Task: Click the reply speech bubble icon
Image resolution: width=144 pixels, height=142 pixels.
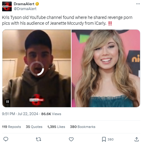Action: (x=6, y=139)
